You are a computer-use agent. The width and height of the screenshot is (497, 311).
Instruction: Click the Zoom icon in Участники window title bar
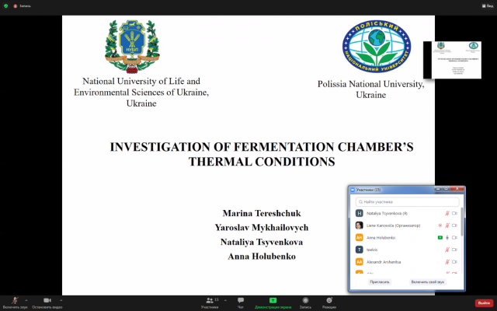pyautogui.click(x=353, y=190)
